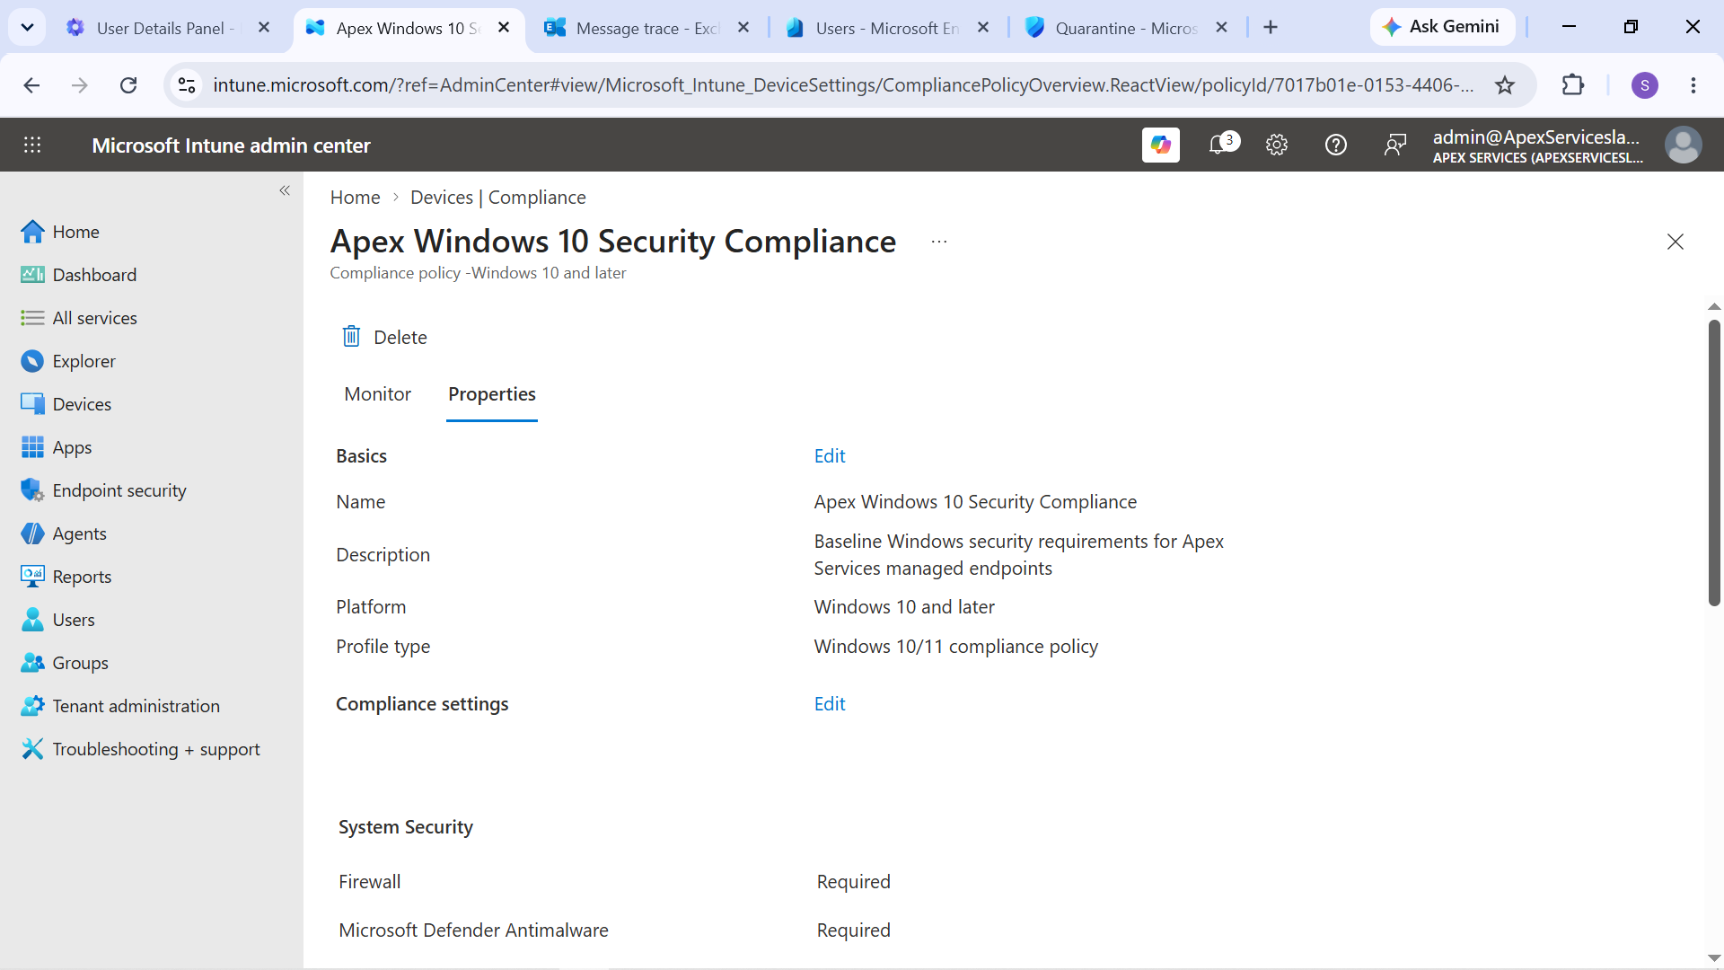1724x970 pixels.
Task: Open the tab search dropdown arrow
Action: (x=27, y=28)
